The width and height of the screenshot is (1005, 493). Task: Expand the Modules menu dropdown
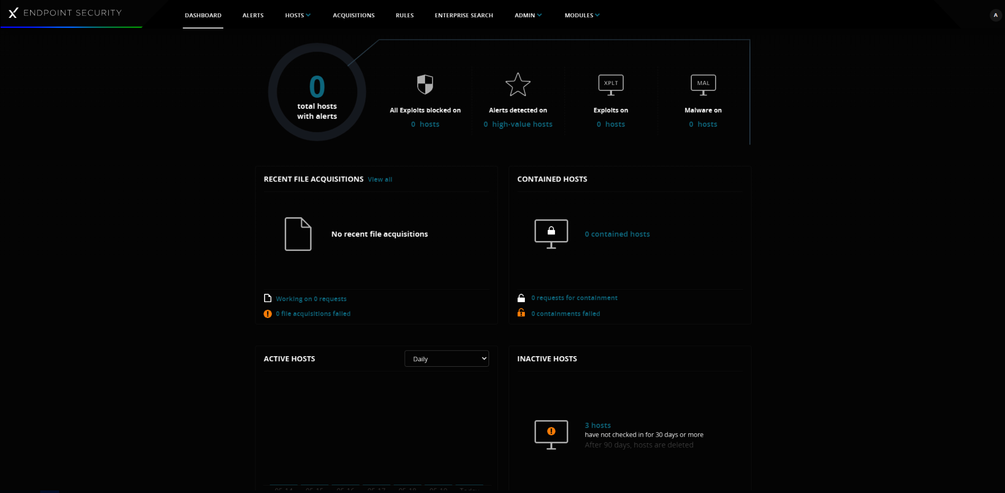click(x=582, y=16)
